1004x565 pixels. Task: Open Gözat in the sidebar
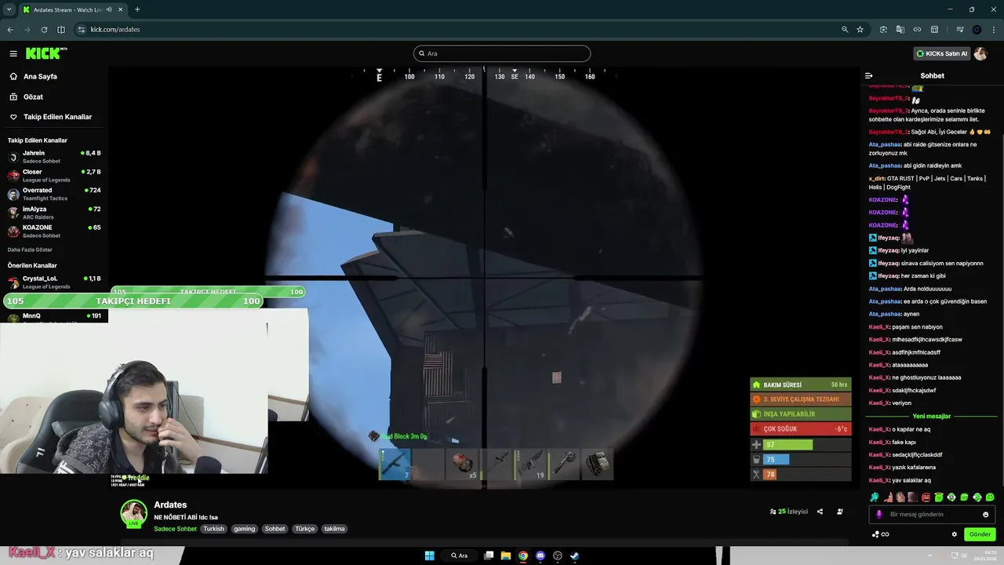click(x=27, y=97)
